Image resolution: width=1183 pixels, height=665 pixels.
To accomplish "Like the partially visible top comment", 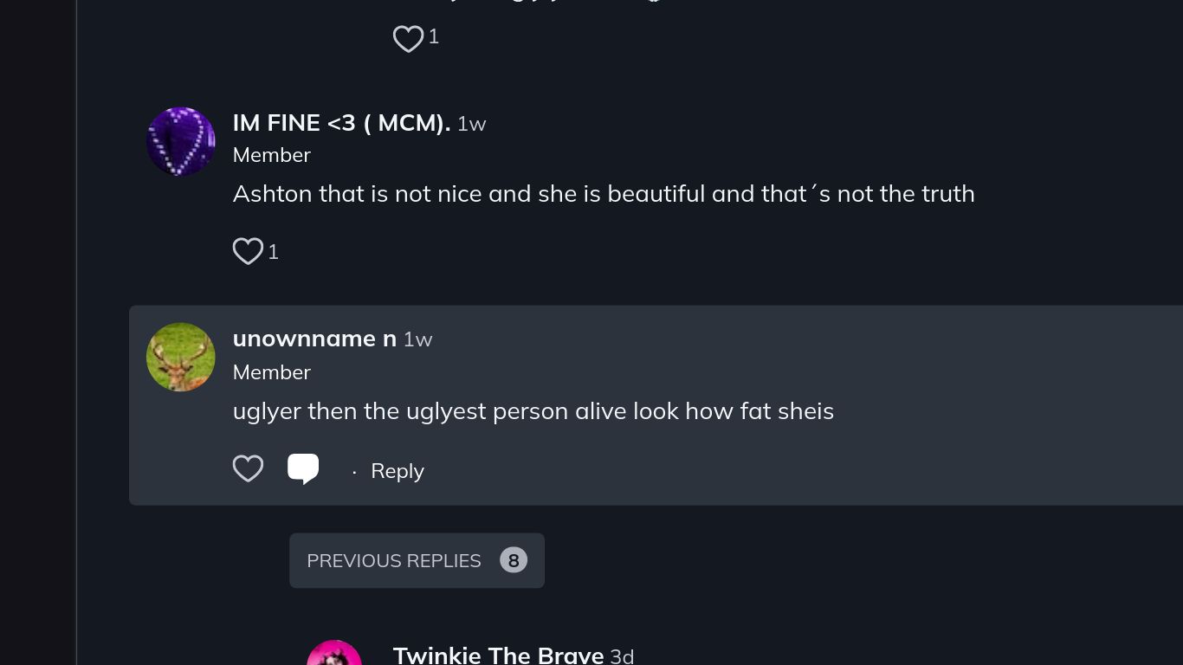I will (x=408, y=38).
